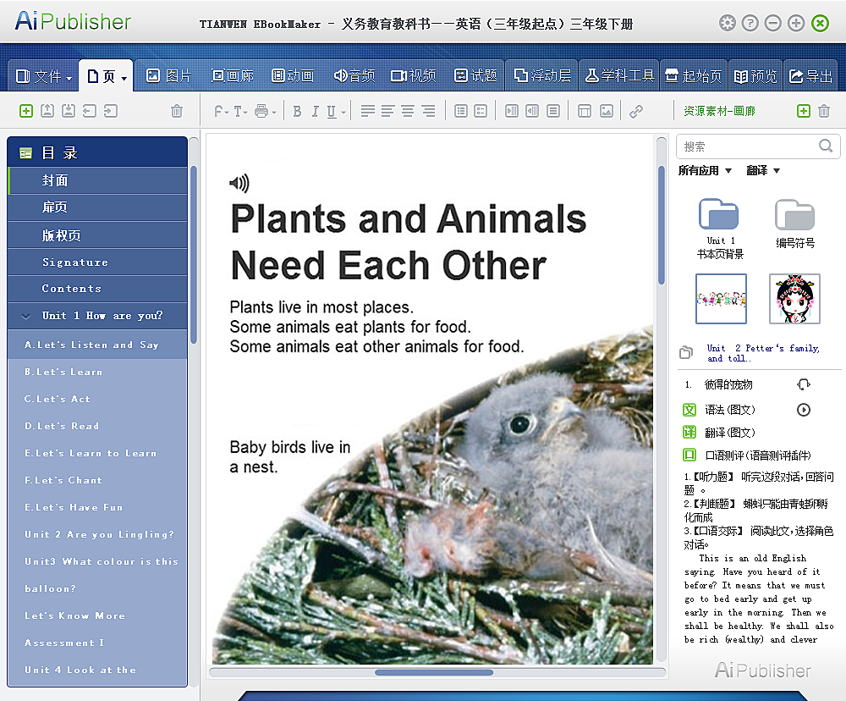
Task: Open the printer dropdown in toolbar
Action: (x=265, y=111)
